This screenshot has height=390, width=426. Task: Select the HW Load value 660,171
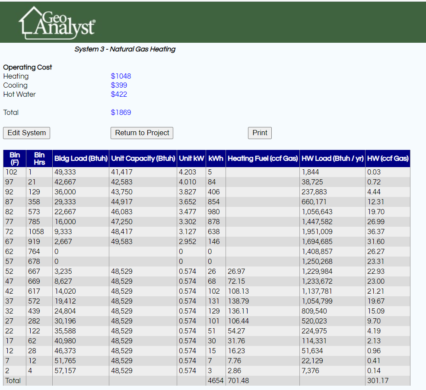(x=314, y=202)
